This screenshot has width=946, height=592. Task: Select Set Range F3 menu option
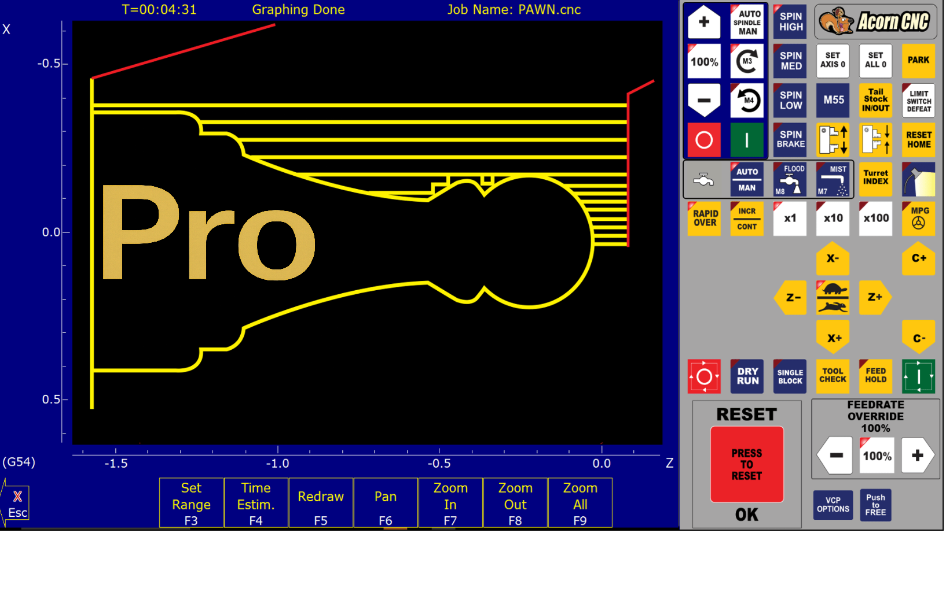191,504
